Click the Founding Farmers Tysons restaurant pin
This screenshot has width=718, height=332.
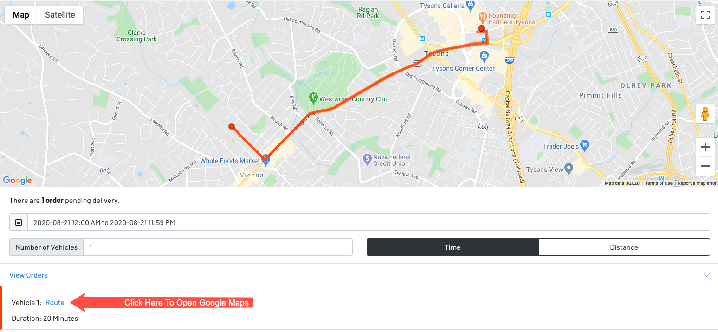483,17
